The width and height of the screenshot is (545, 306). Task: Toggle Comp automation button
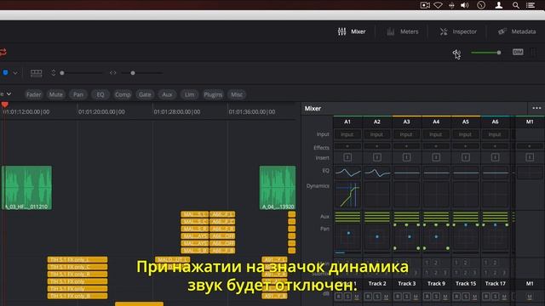tap(123, 94)
